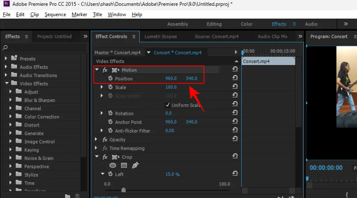The height and width of the screenshot is (198, 357).
Task: Reset the Crop effect
Action: [235, 157]
